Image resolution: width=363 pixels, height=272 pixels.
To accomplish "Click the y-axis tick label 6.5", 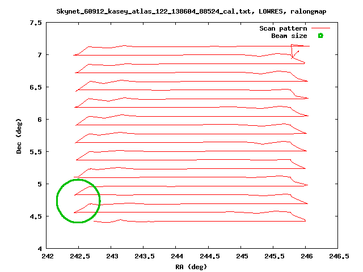I will (36, 87).
